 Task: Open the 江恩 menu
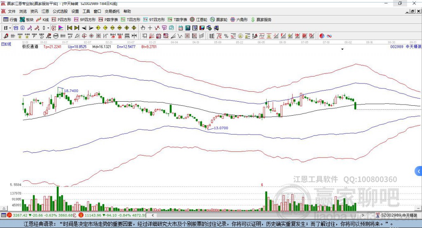tap(45, 11)
